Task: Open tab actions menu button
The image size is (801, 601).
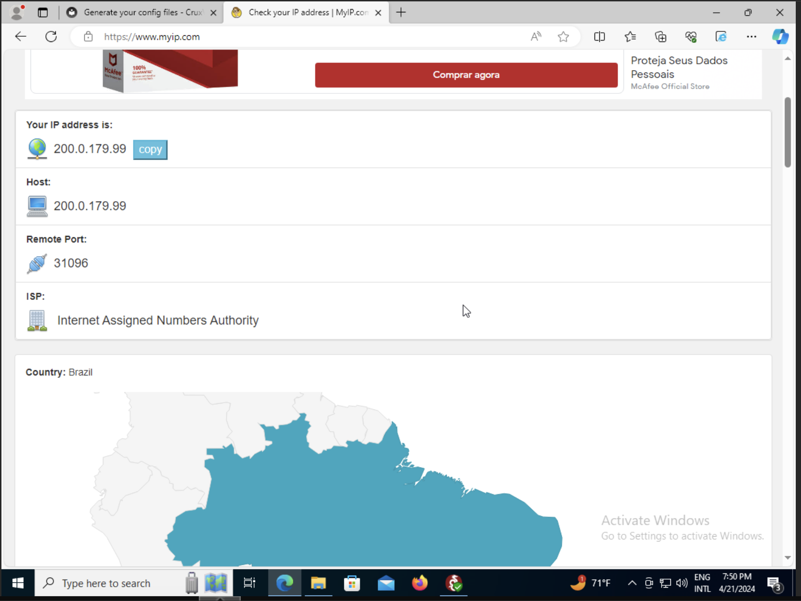Action: [43, 12]
